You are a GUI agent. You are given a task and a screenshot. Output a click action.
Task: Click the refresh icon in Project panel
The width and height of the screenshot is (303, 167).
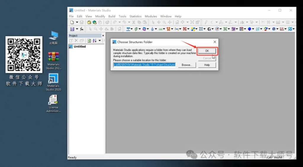[x=89, y=40]
